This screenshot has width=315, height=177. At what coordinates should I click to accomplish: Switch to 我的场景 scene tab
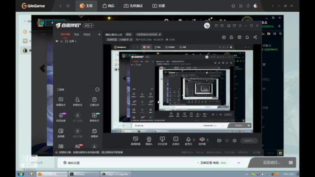coord(65,35)
